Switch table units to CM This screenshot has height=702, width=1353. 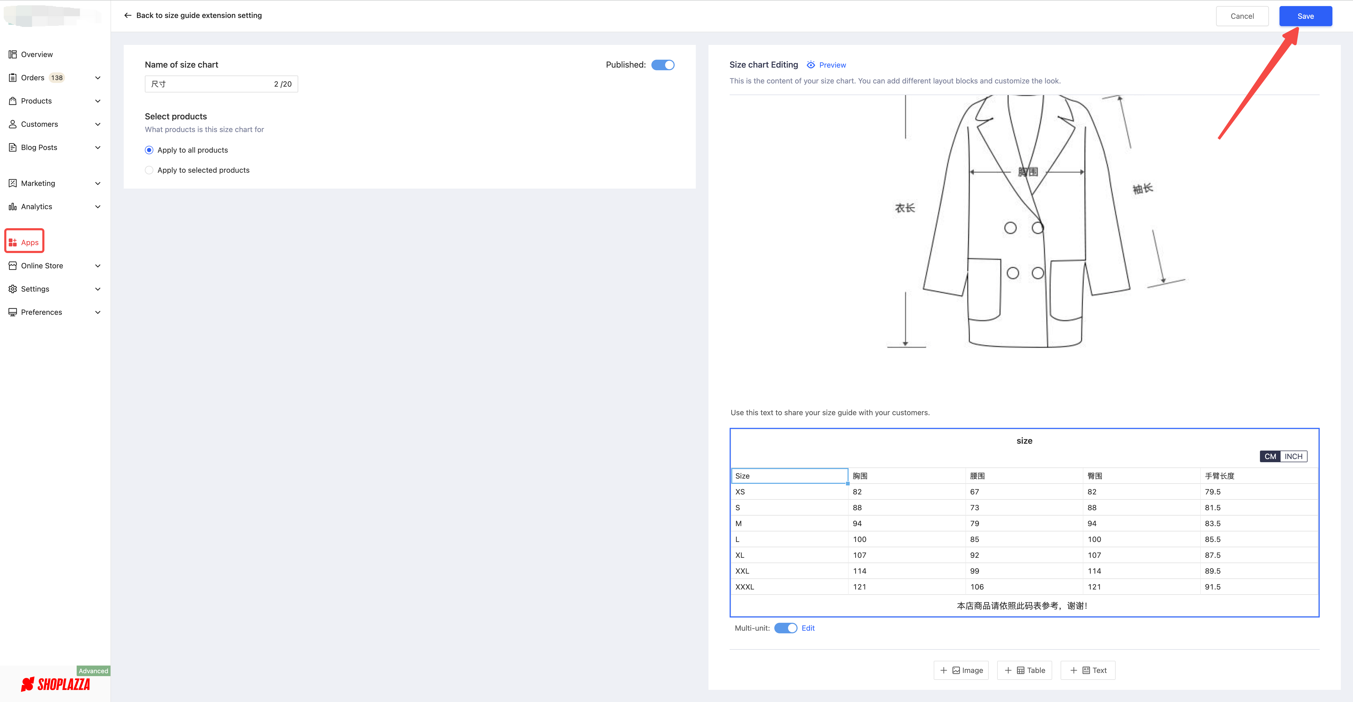click(1270, 456)
